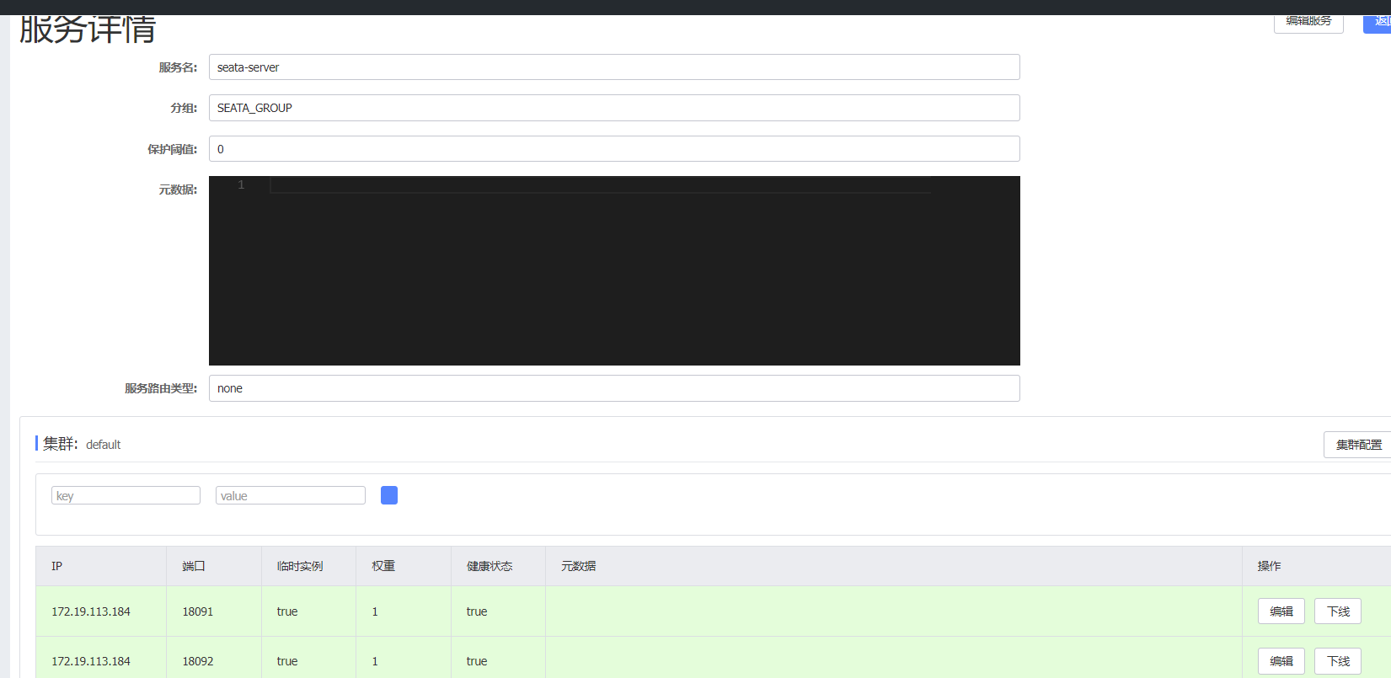
Task: Select IP 172.19.113.184 in the 18091 row
Action: (91, 611)
